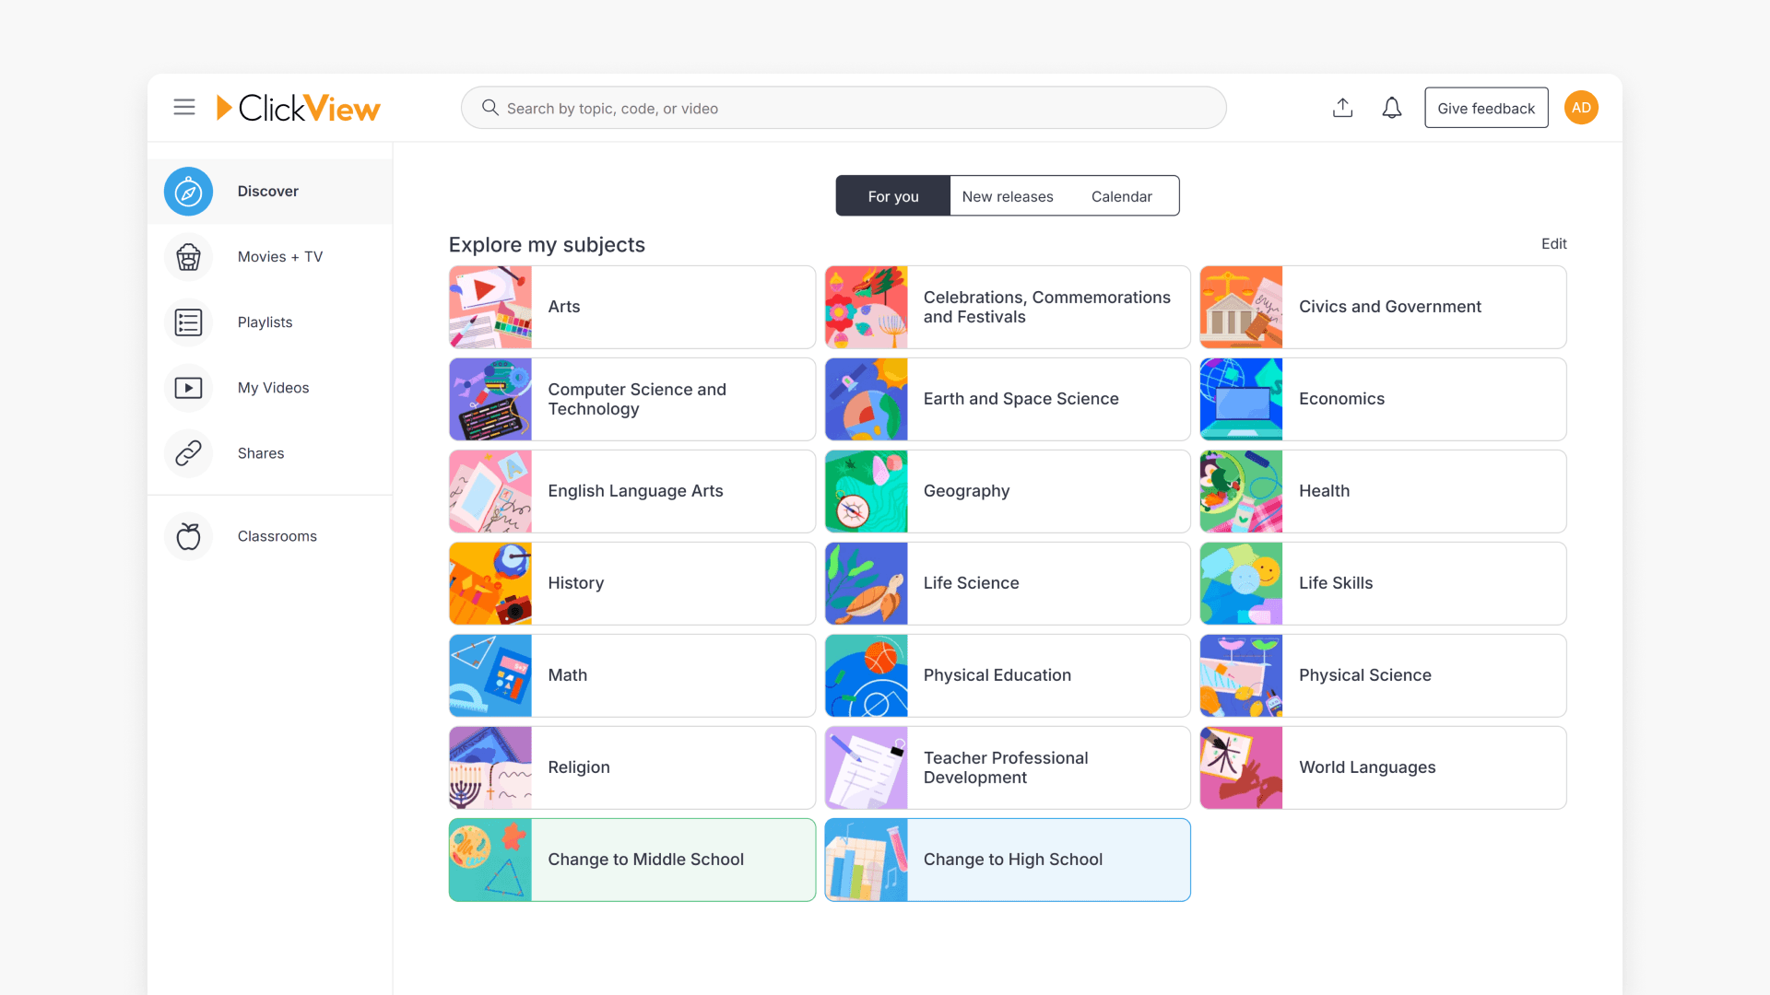Open My Videos using the play icon
1770x995 pixels.
click(187, 388)
